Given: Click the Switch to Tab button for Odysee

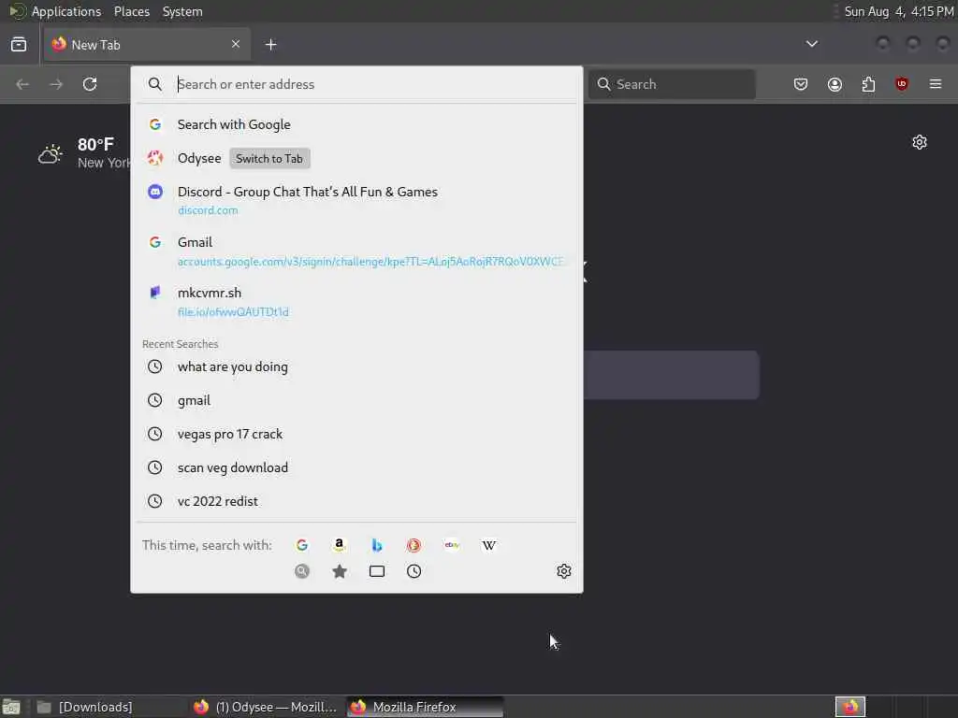Looking at the screenshot, I should pyautogui.click(x=269, y=159).
